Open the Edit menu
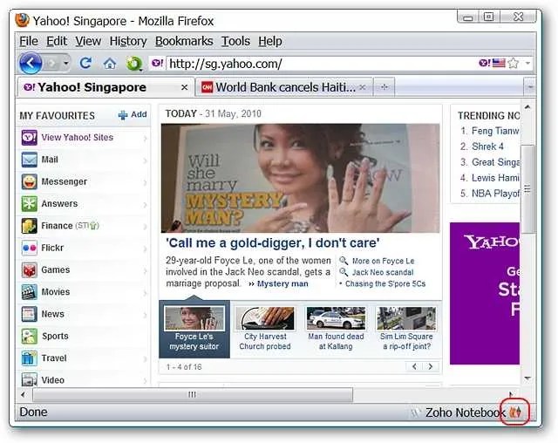The image size is (558, 443). (57, 41)
